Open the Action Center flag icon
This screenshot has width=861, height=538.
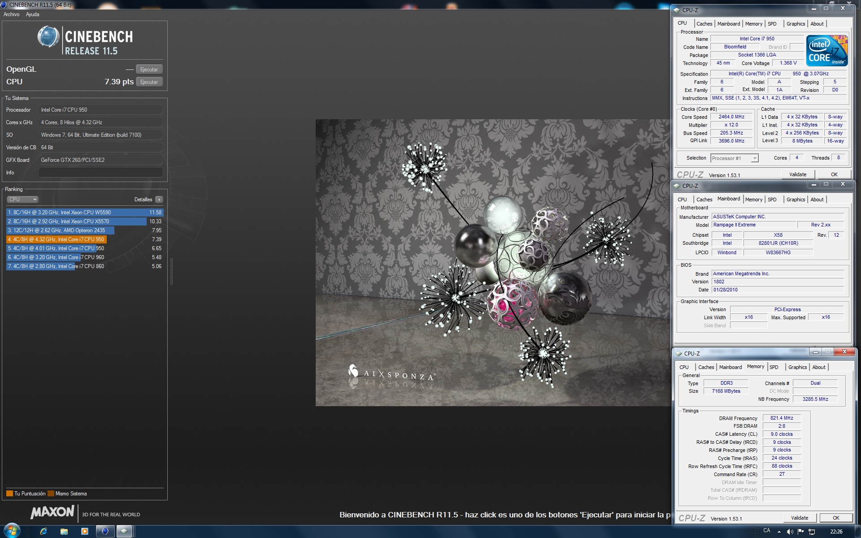coord(801,532)
